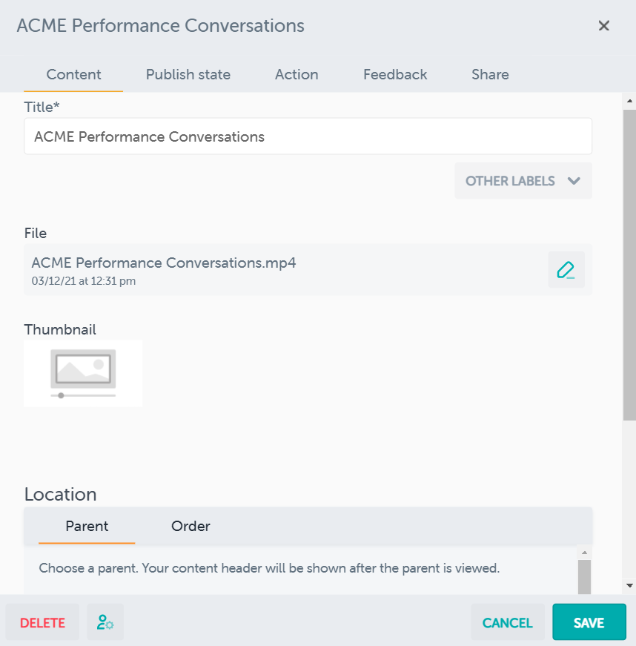The width and height of the screenshot is (636, 646).
Task: Close the ACME Performance Conversations dialog
Action: tap(604, 26)
